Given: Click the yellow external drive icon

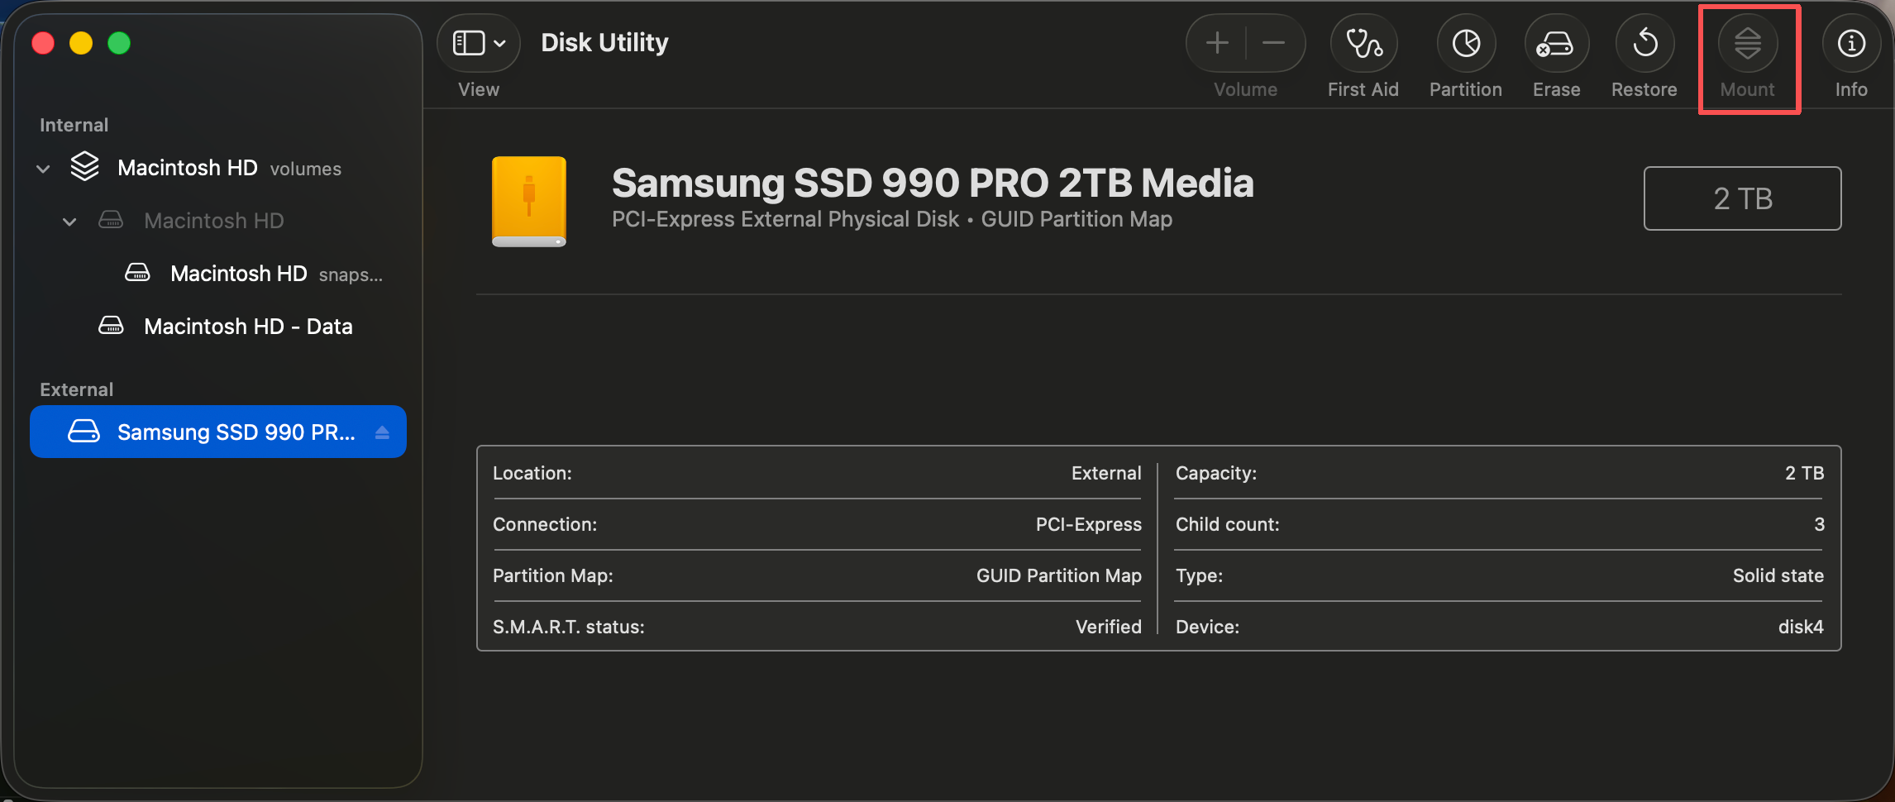Looking at the screenshot, I should click(x=529, y=202).
